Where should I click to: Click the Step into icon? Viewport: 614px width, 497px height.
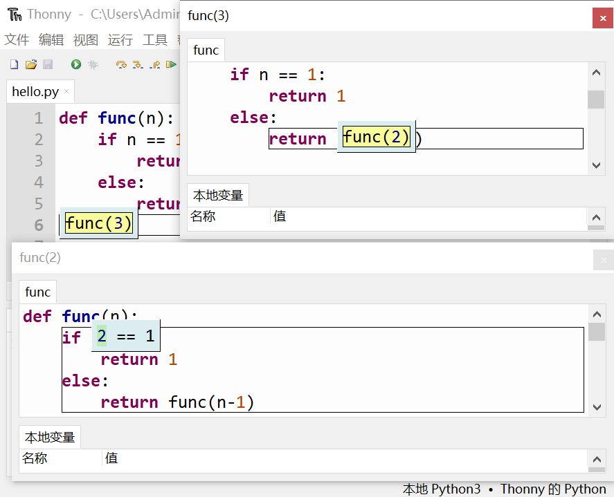(x=138, y=64)
